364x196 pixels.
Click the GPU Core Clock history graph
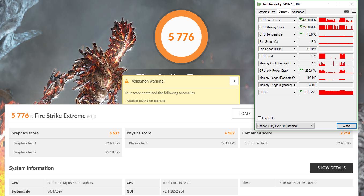(336, 20)
